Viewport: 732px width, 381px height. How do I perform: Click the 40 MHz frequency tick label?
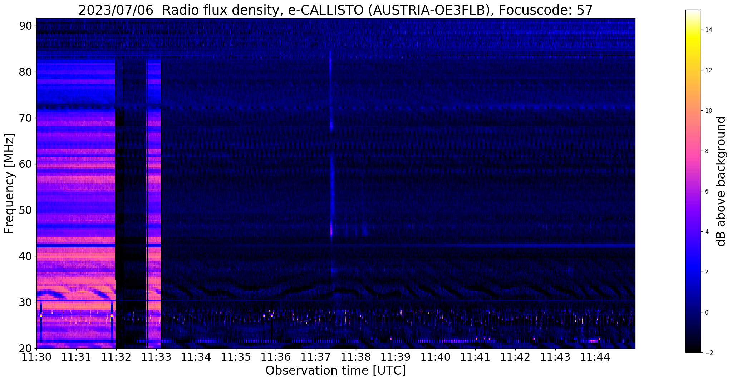click(26, 256)
